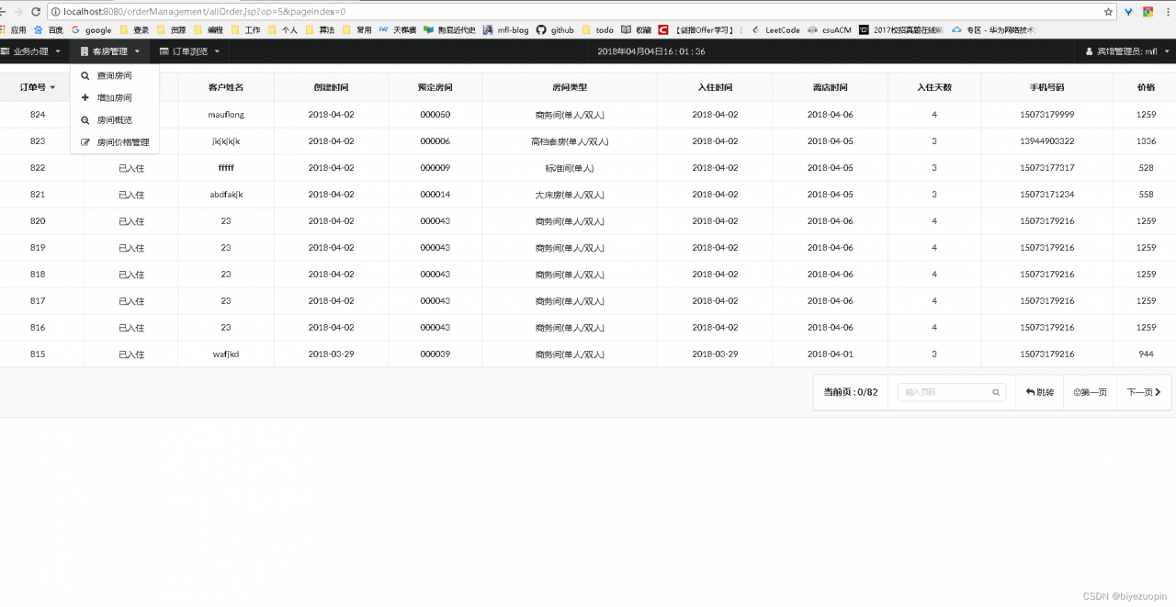Click the site info icon in address bar
The height and width of the screenshot is (607, 1176).
click(x=56, y=12)
